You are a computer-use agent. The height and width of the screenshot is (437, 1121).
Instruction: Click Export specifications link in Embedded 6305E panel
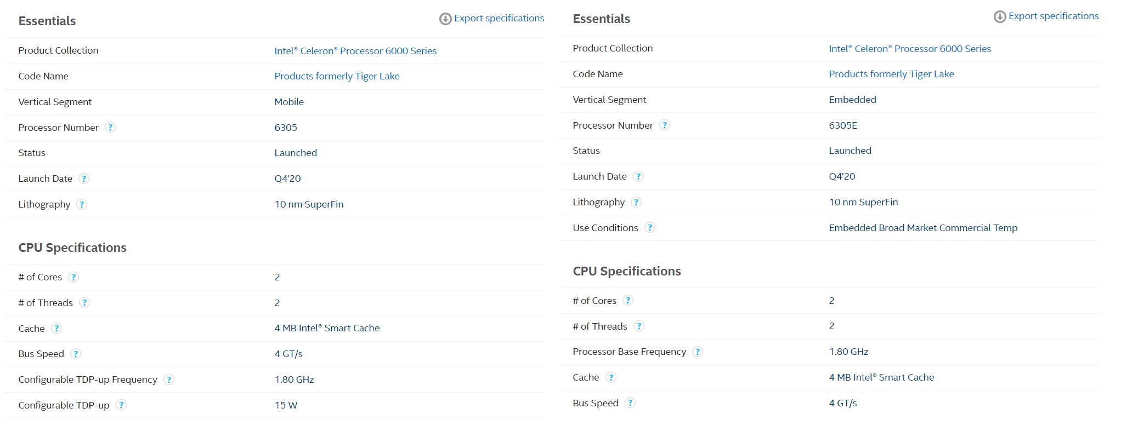pos(1053,16)
